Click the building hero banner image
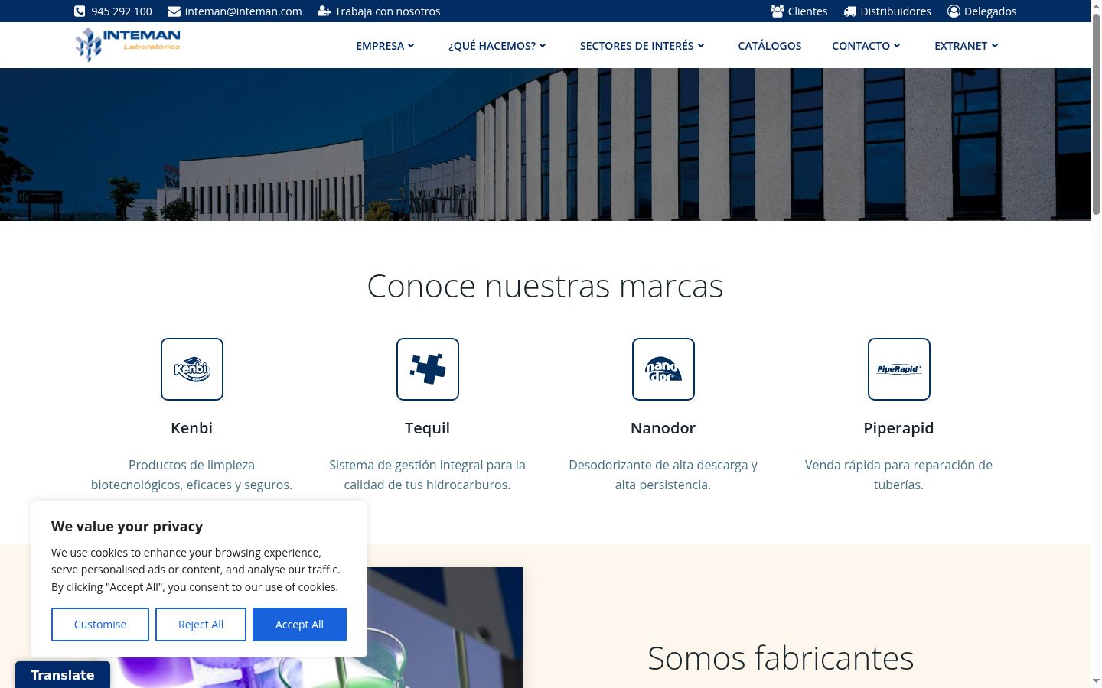This screenshot has height=688, width=1102. point(545,144)
